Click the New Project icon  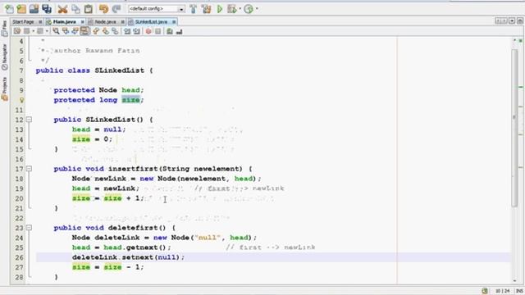tap(21, 9)
